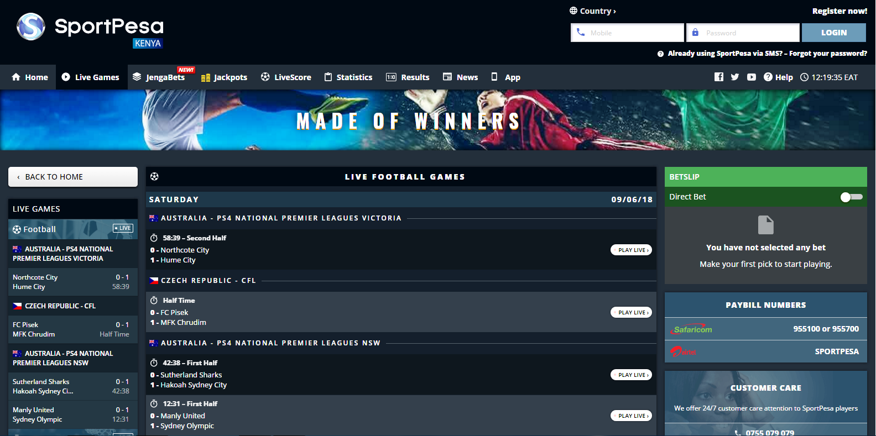Click the info icon before Already using SportPesa
876x436 pixels.
click(x=660, y=54)
